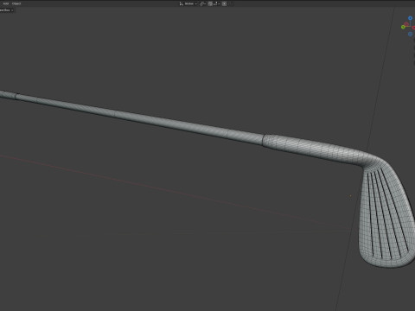Click the transform orientation axes icon
This screenshot has height=311, width=415.
click(182, 3)
